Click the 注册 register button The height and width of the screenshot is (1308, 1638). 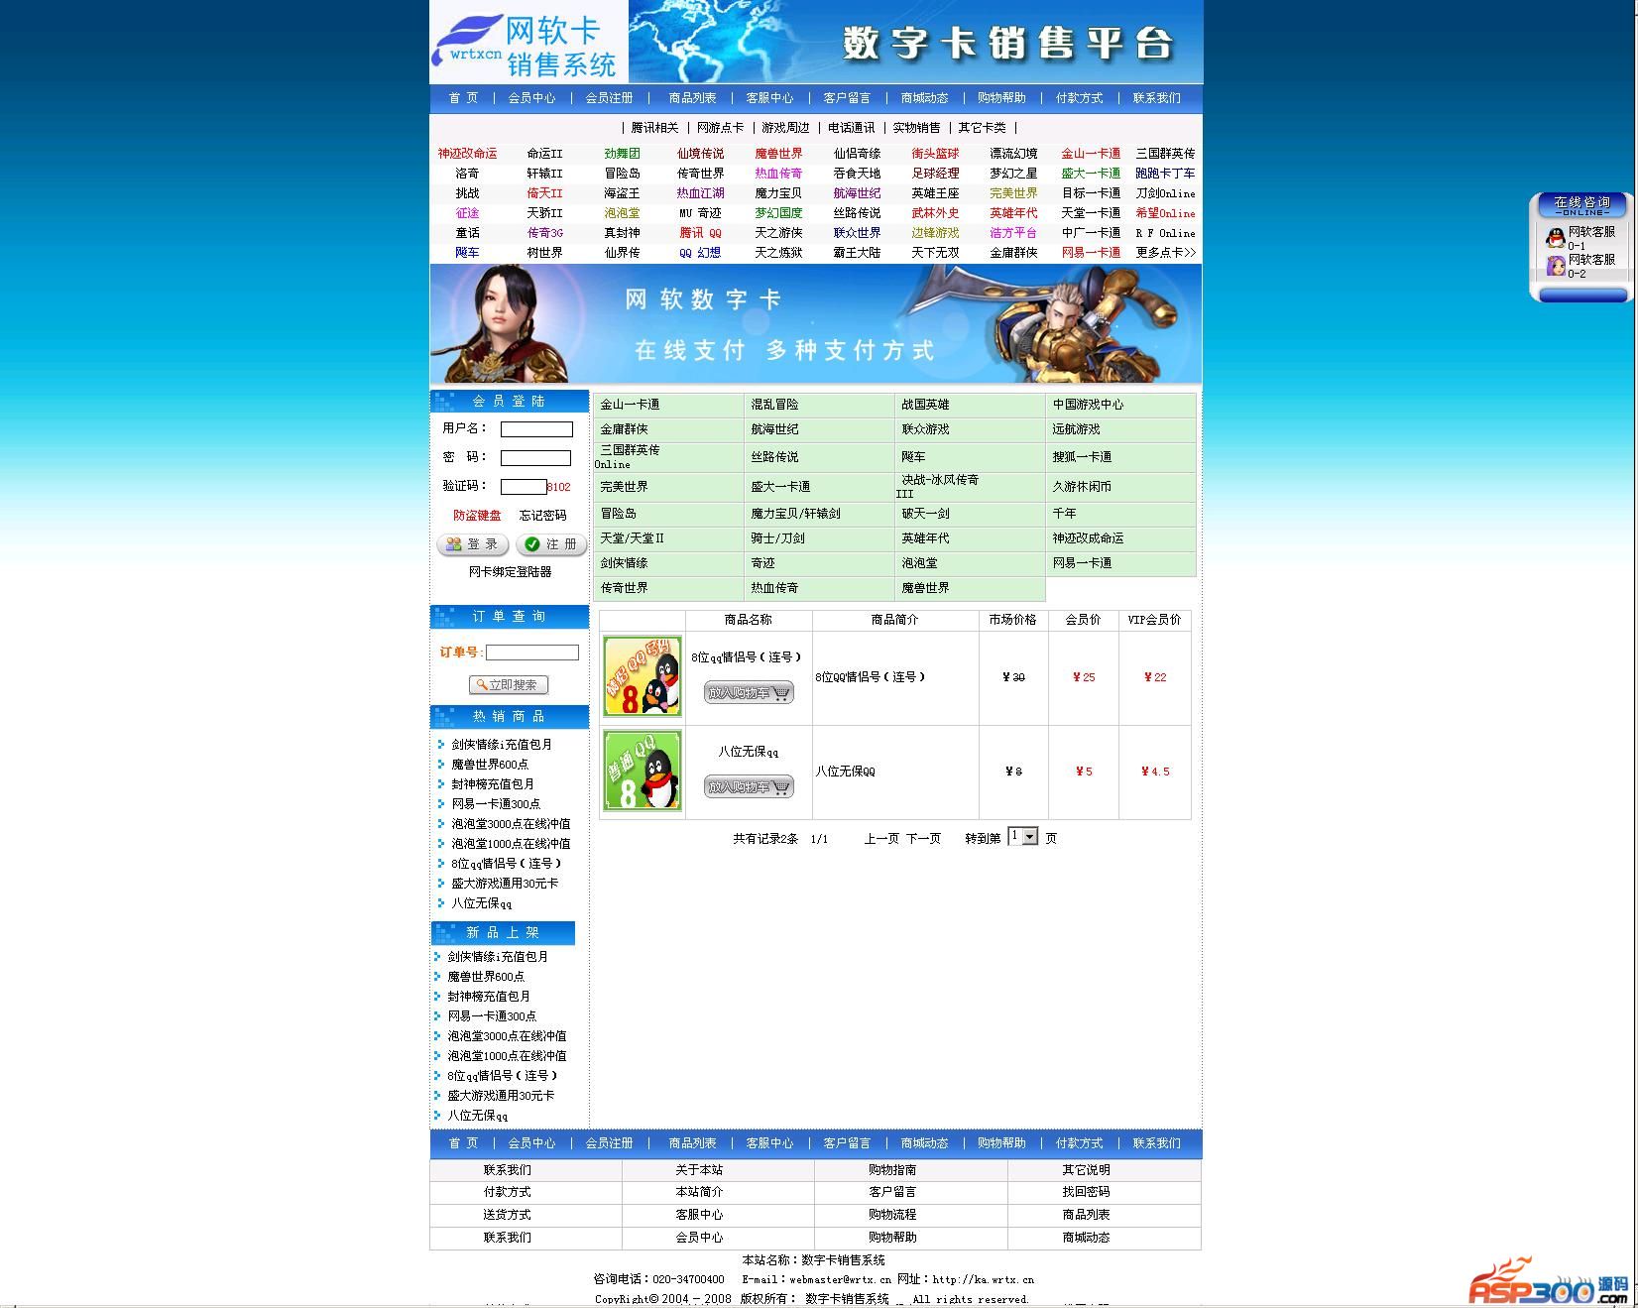click(551, 544)
